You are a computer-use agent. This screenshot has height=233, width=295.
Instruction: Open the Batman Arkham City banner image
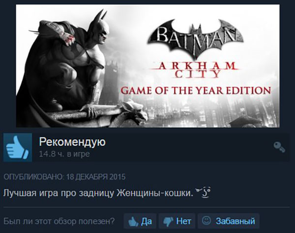coord(147,66)
